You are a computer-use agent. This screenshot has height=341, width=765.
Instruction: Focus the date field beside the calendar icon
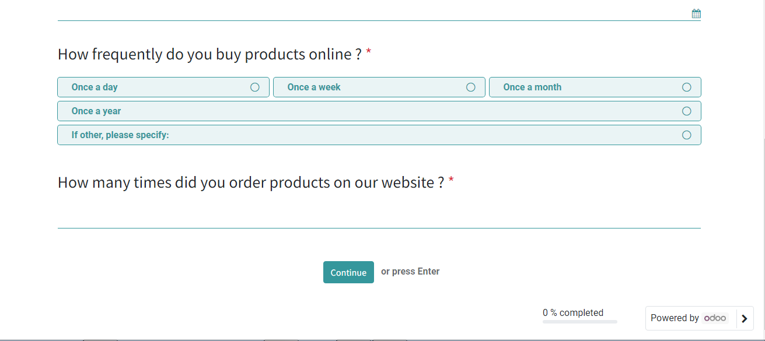pos(373,13)
